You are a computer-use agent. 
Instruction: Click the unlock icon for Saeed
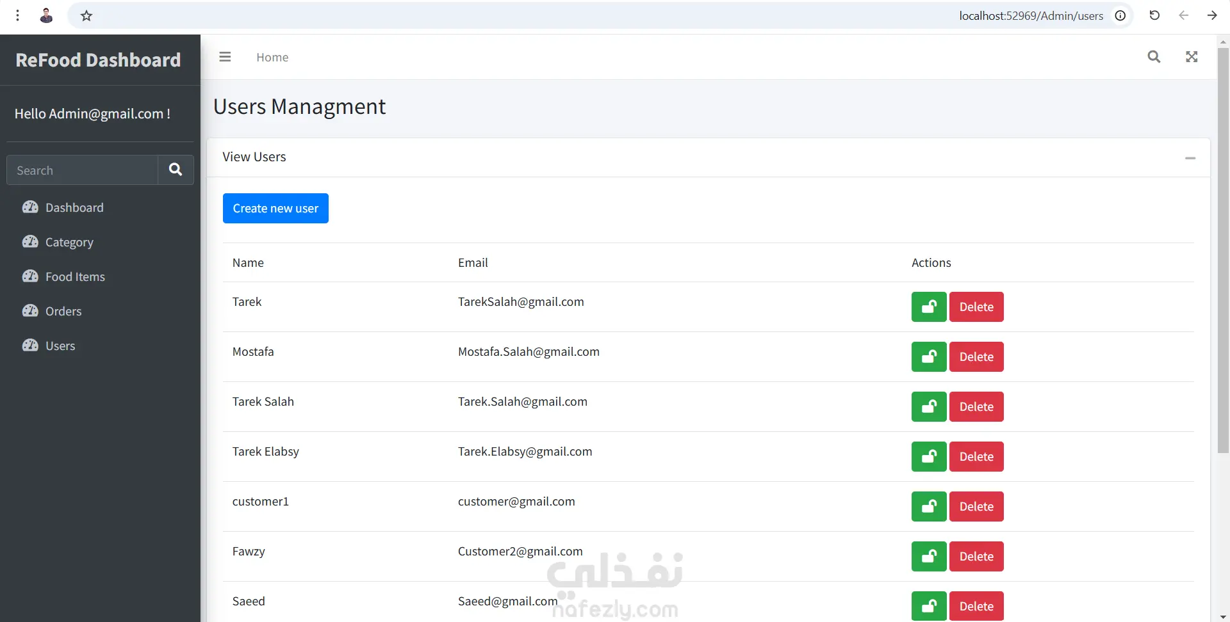click(929, 606)
